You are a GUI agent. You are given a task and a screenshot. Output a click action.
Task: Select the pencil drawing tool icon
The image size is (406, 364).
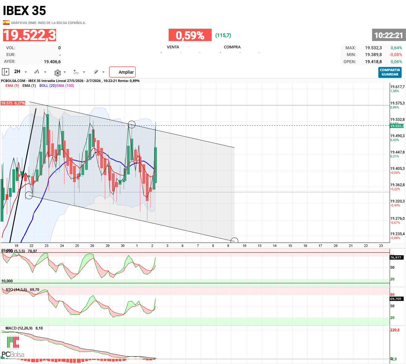[96, 72]
